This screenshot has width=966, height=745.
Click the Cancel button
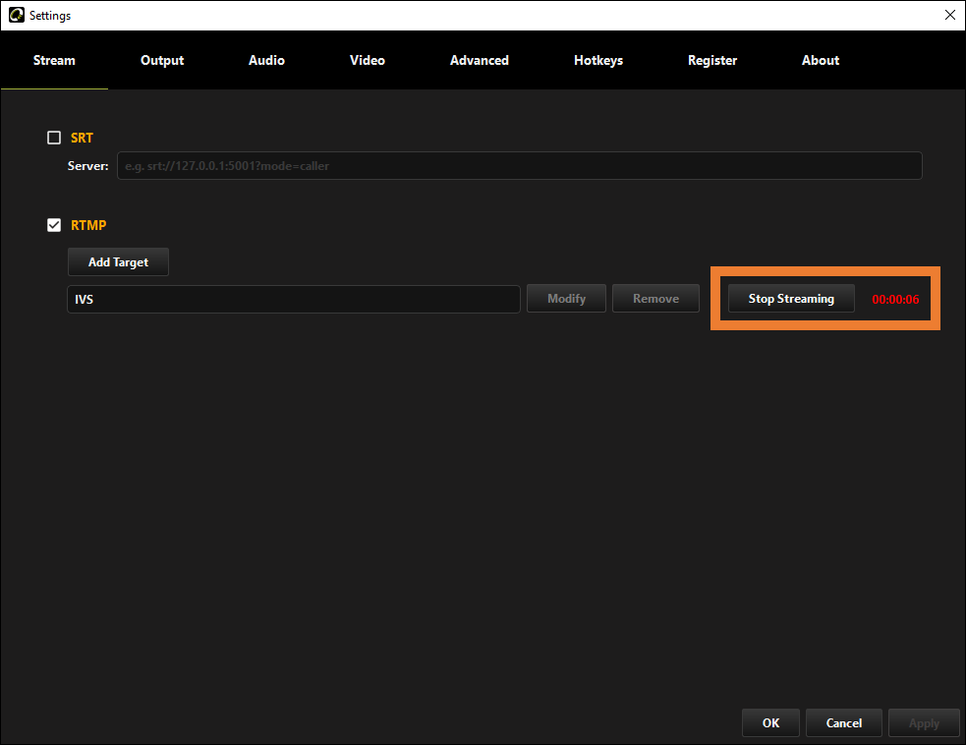pyautogui.click(x=843, y=722)
